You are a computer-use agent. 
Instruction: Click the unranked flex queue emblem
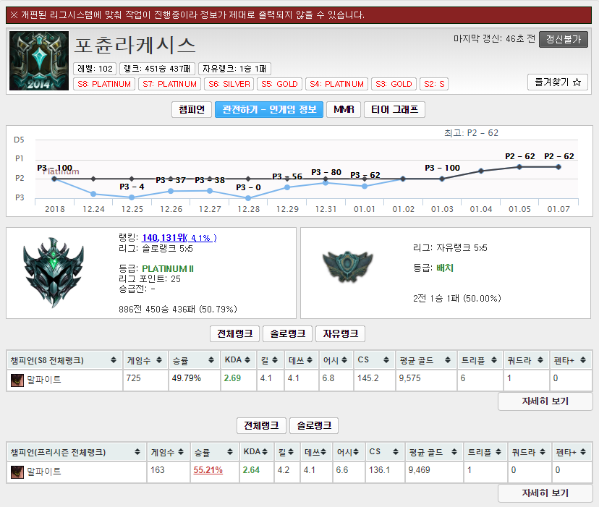coord(348,266)
